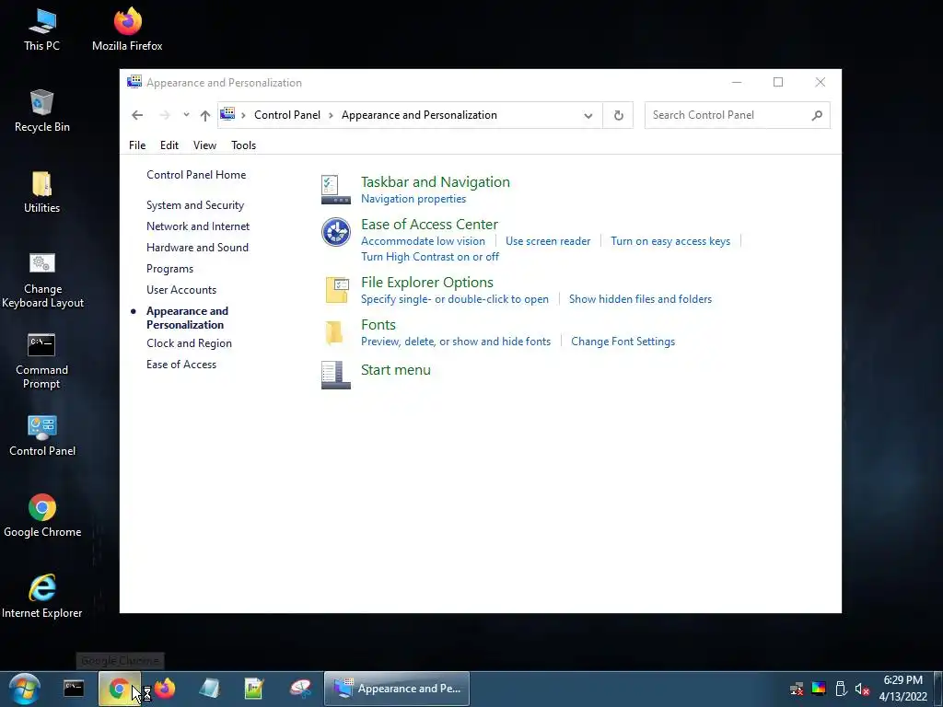
Task: Open the User Accounts category
Action: [x=181, y=290]
